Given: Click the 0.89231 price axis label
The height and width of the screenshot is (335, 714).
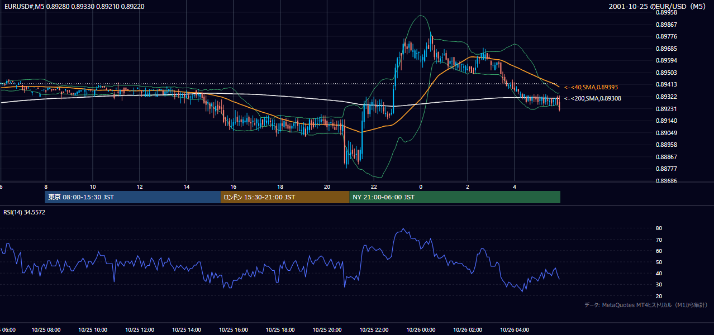Looking at the screenshot, I should tap(666, 109).
